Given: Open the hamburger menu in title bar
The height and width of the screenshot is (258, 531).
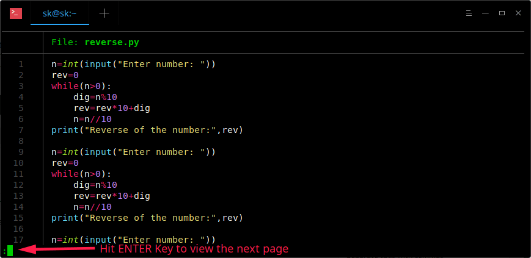Looking at the screenshot, I should click(x=469, y=13).
